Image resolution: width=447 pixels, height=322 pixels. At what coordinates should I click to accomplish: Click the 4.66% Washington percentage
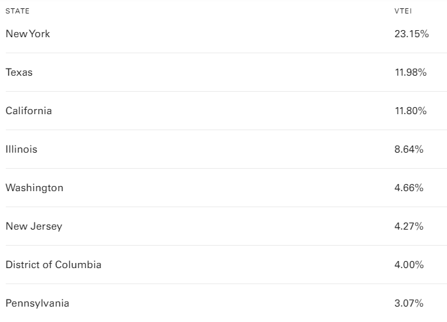click(x=409, y=187)
